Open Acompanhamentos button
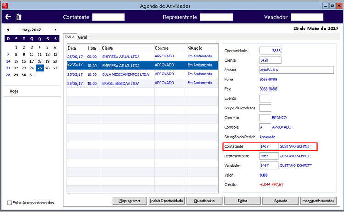Image resolution: width=344 pixels, height=212 pixels. click(318, 201)
